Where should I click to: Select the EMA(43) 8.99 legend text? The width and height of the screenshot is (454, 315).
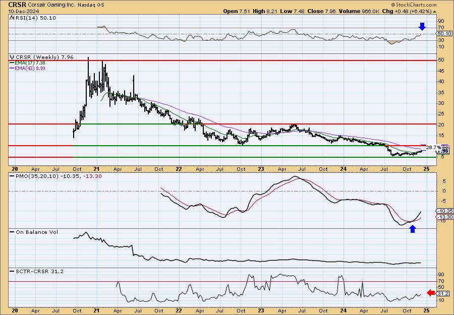click(30, 69)
